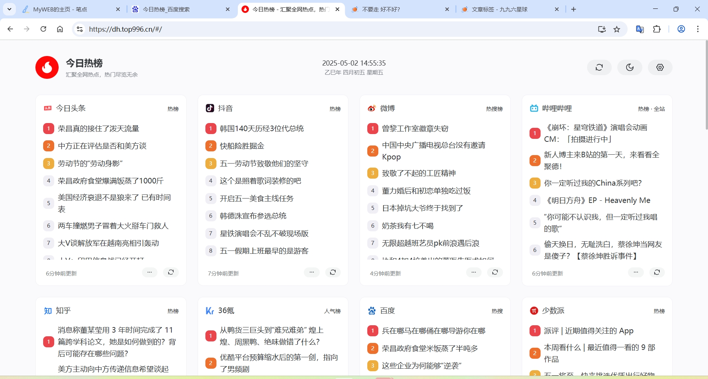Refresh the 抖音 hot list
The width and height of the screenshot is (708, 379).
point(333,272)
